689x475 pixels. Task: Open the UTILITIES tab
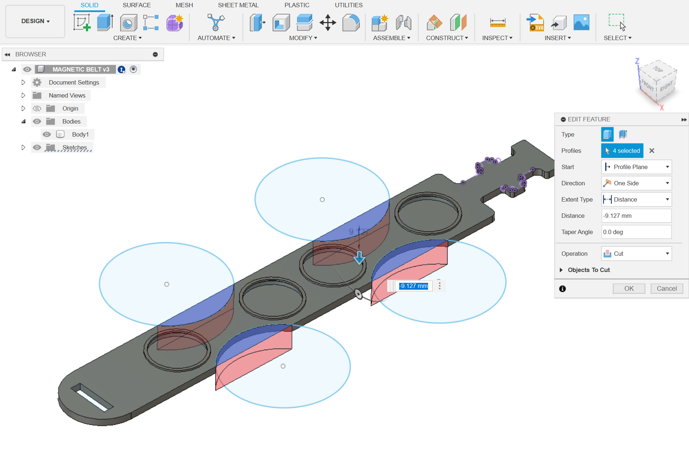pyautogui.click(x=349, y=5)
